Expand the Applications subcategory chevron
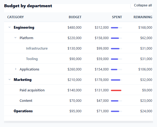 16,69
